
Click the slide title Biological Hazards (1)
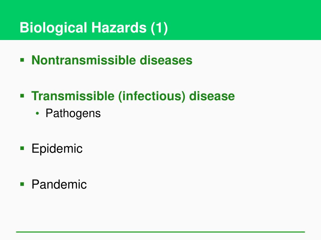[94, 28]
